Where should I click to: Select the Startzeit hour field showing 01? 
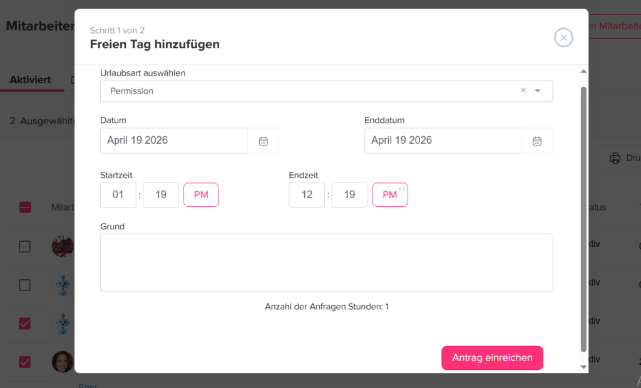[118, 194]
